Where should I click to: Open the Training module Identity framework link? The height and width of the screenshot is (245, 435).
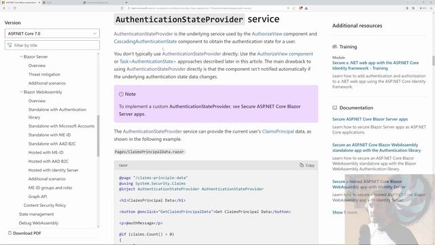coord(375,65)
